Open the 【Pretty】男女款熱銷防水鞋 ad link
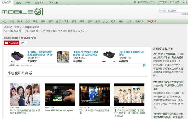The height and width of the screenshot is (119, 188). [40, 53]
